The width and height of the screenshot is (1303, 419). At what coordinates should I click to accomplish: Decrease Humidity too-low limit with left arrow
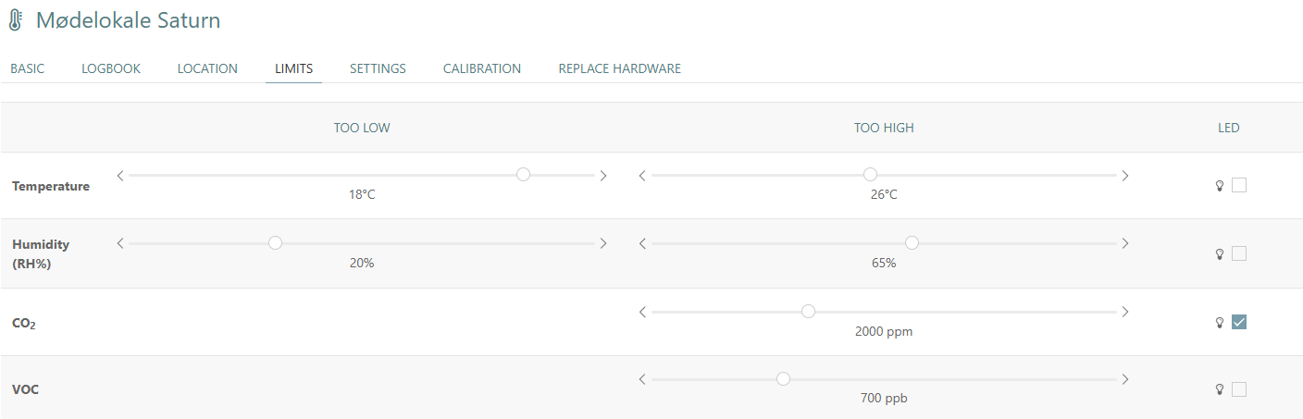(x=120, y=243)
